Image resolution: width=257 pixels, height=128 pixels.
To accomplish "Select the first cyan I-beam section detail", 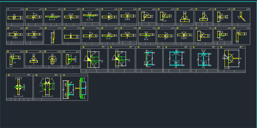I will (177, 59).
